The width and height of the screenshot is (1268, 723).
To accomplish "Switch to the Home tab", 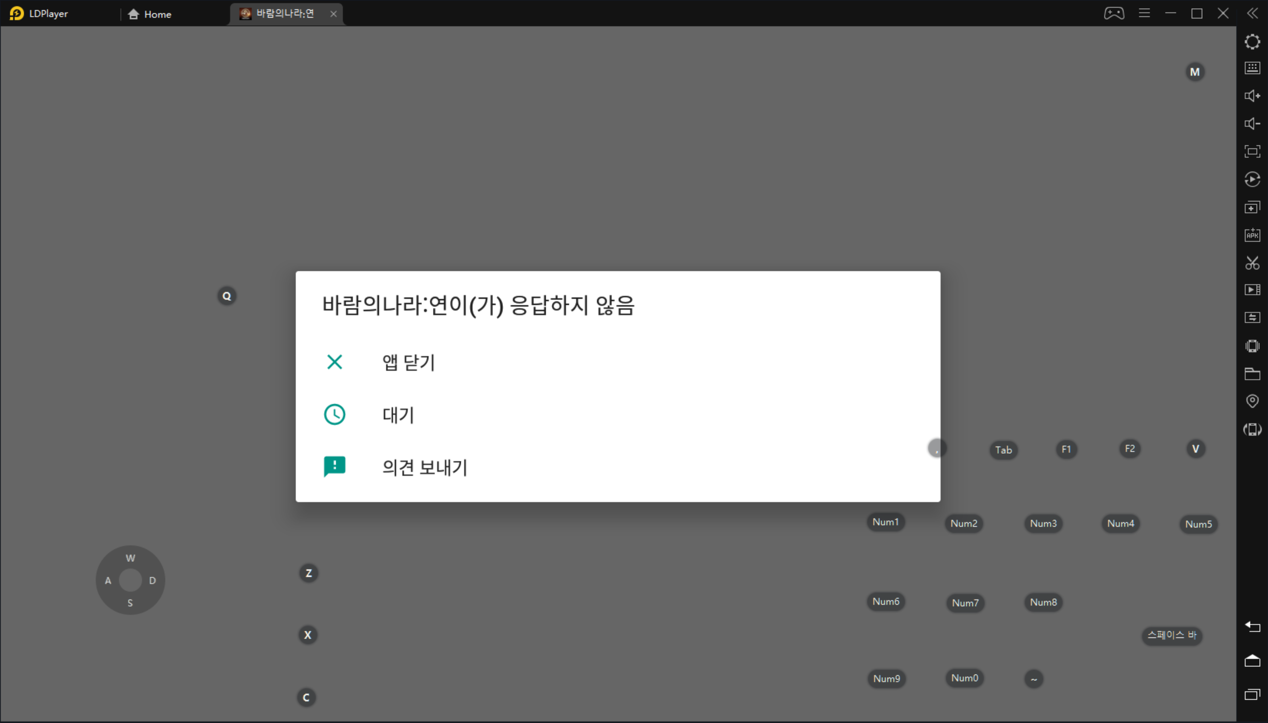I will click(150, 14).
